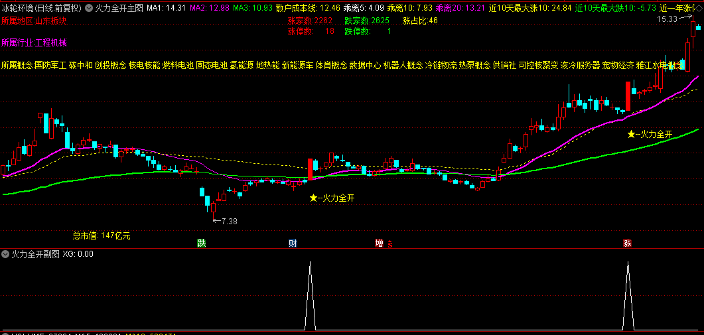Click the red 增 event marker icon

tap(380, 243)
